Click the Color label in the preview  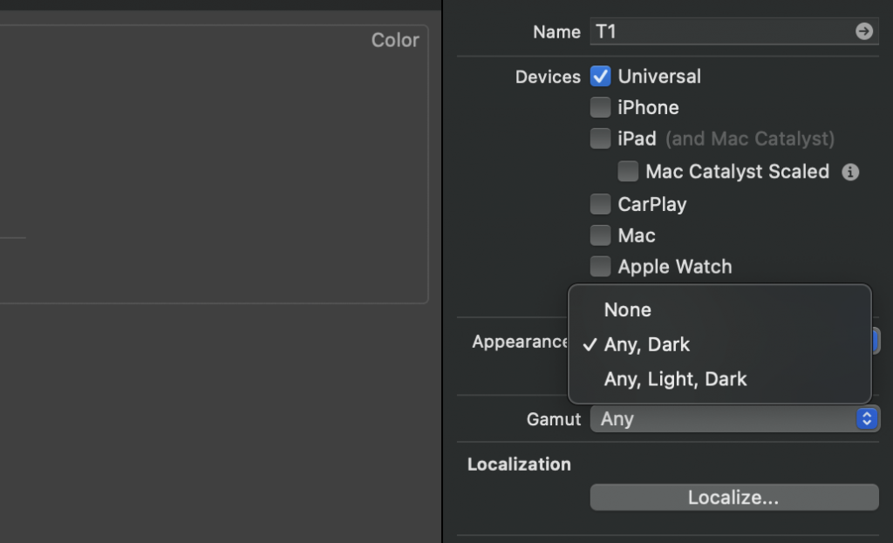coord(395,40)
